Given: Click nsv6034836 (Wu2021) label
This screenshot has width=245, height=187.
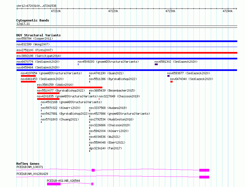Looking at the screenshot, I should coord(105,137).
